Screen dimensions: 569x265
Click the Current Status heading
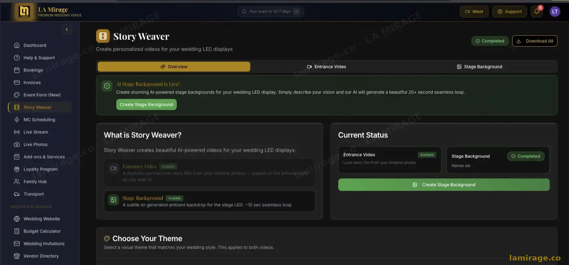pos(363,135)
